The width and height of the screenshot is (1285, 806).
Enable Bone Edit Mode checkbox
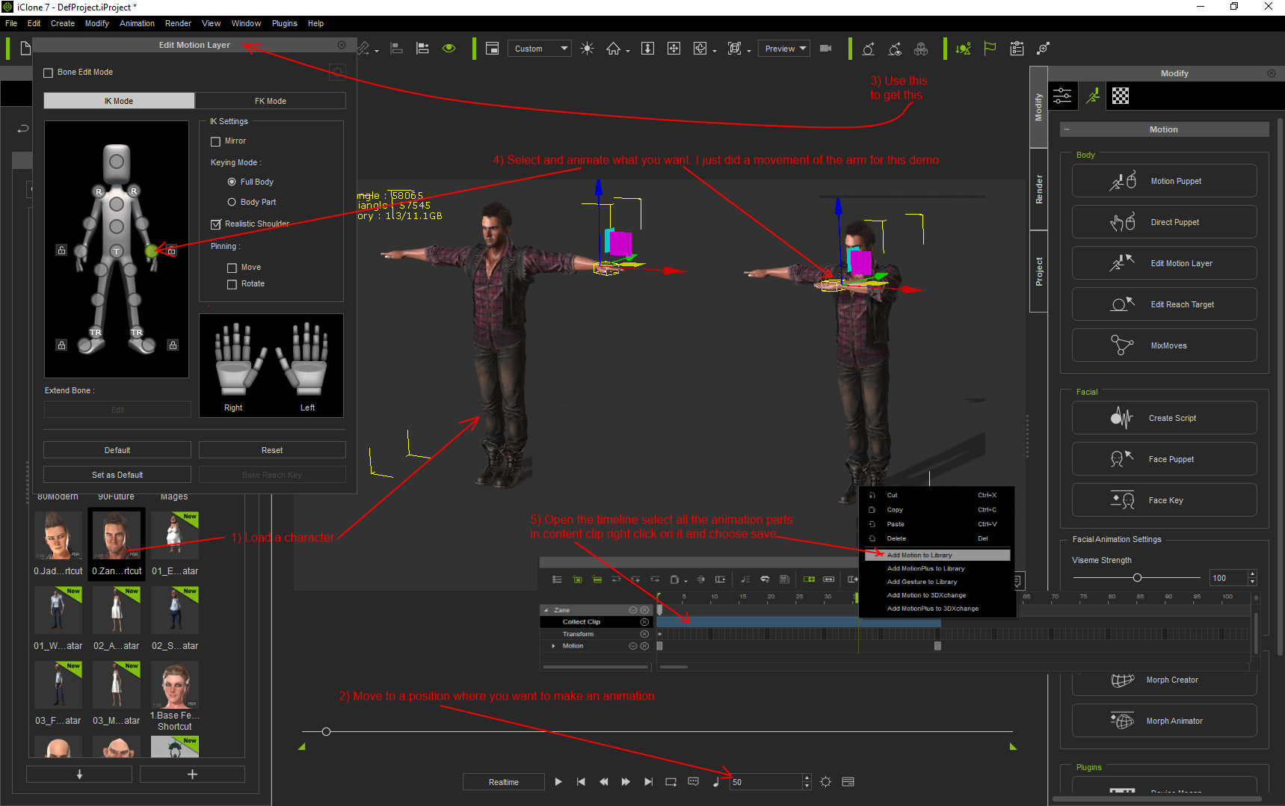pyautogui.click(x=49, y=73)
